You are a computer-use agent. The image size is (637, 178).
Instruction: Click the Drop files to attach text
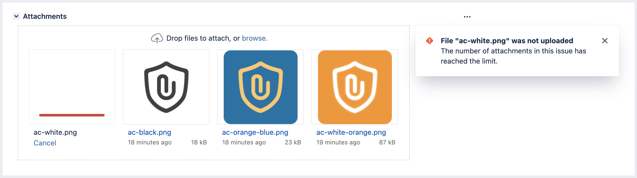[x=203, y=38]
